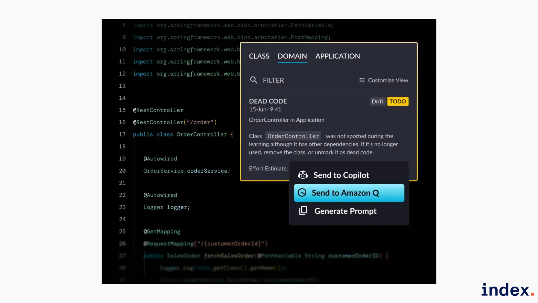
Task: Choose Send to Copilot option
Action: click(341, 175)
